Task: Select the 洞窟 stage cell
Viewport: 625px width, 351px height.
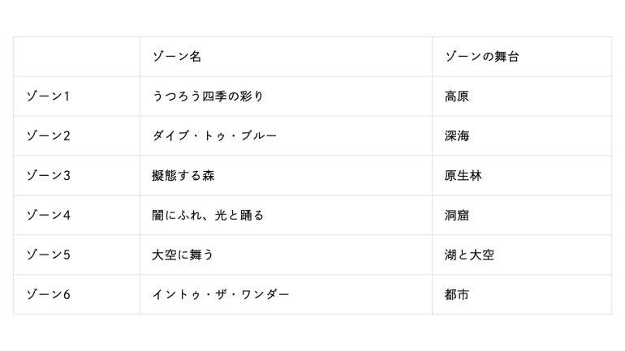Action: coord(457,216)
